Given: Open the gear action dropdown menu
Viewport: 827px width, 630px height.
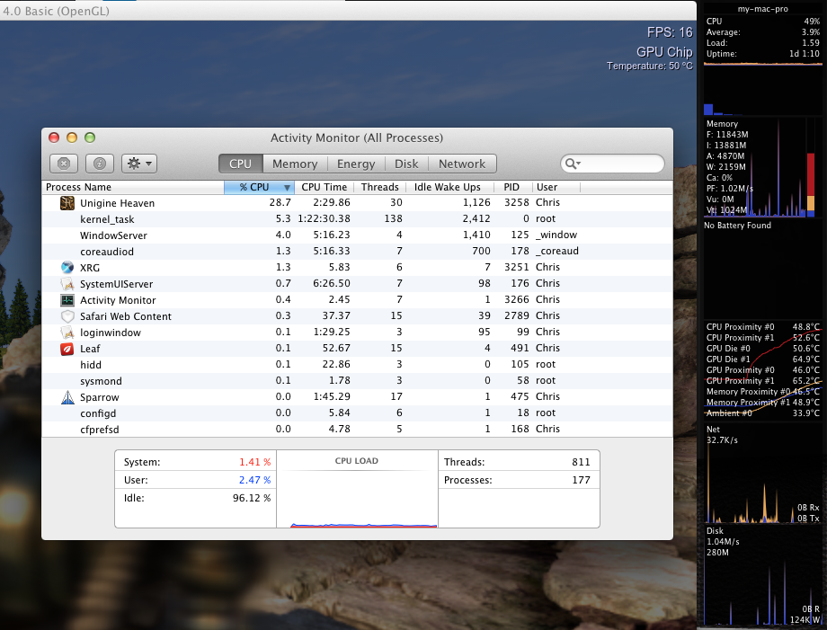Looking at the screenshot, I should [139, 164].
